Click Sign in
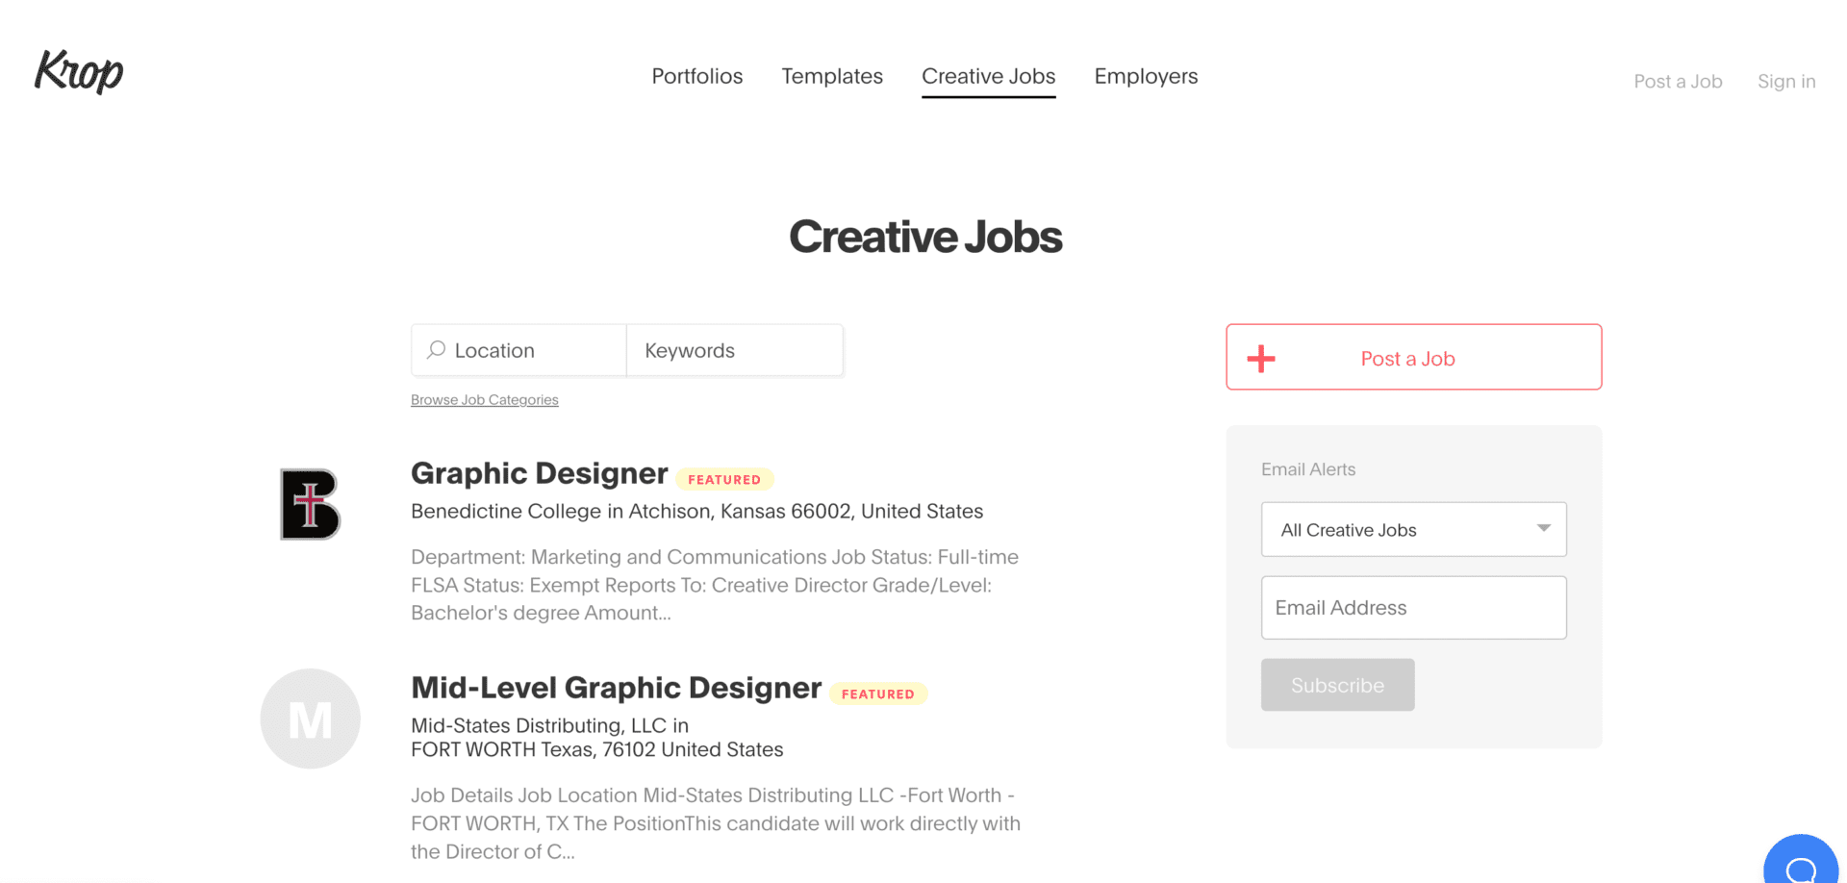 tap(1785, 81)
